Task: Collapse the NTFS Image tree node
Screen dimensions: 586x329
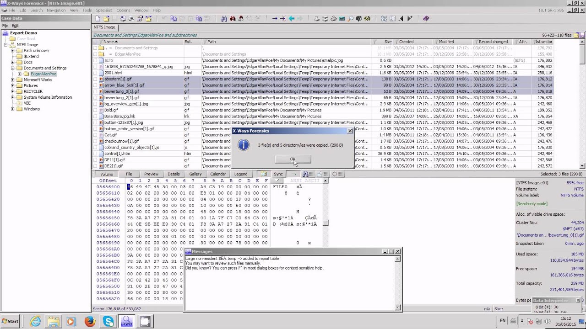Action: [x=6, y=45]
